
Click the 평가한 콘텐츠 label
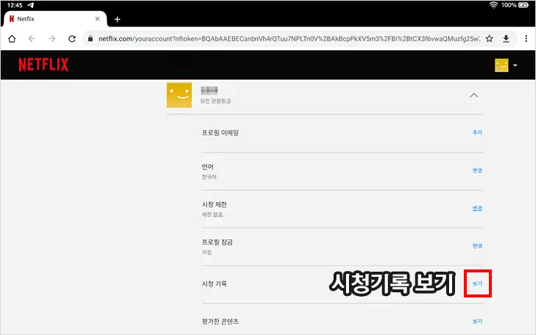click(220, 321)
